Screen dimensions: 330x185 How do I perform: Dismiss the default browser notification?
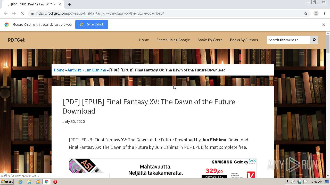pos(324,24)
